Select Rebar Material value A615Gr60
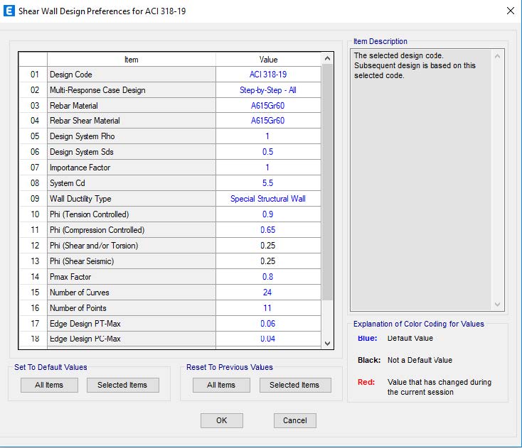This screenshot has height=448, width=522. (268, 106)
